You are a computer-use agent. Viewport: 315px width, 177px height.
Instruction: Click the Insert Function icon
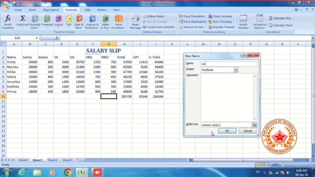pyautogui.click(x=8, y=22)
